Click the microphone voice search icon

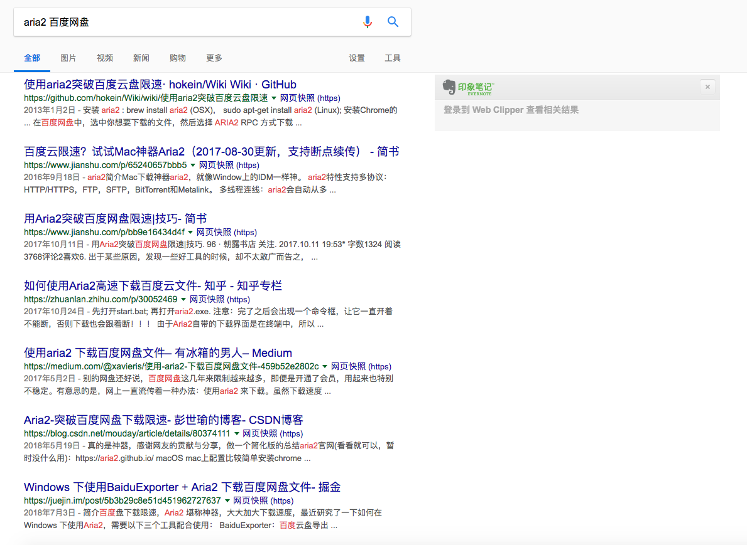point(368,22)
